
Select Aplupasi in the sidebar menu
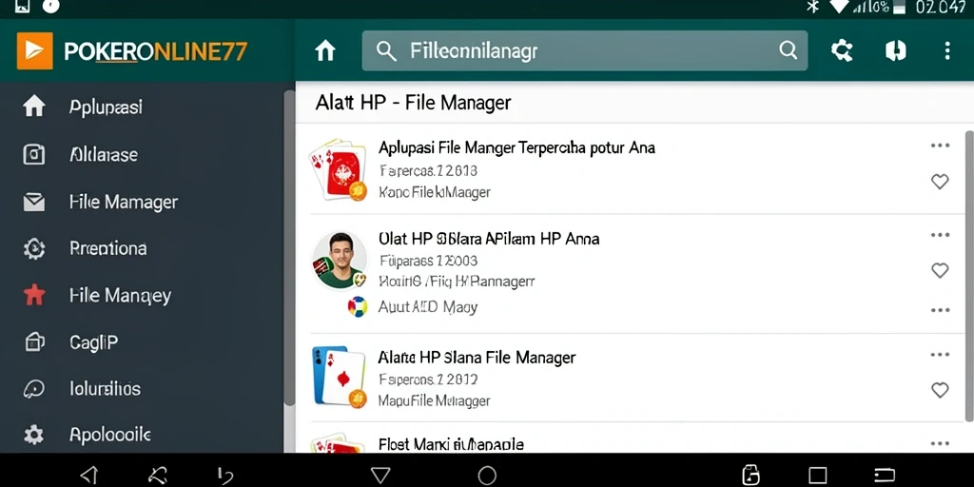pyautogui.click(x=106, y=107)
